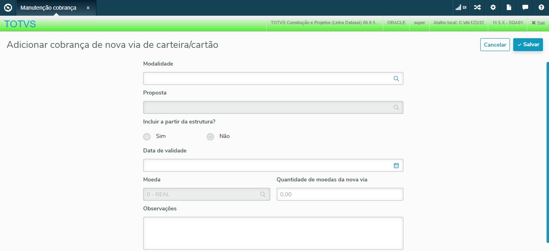Open Moeda search magnifier
Screen dimensions: 549x251
[263, 195]
